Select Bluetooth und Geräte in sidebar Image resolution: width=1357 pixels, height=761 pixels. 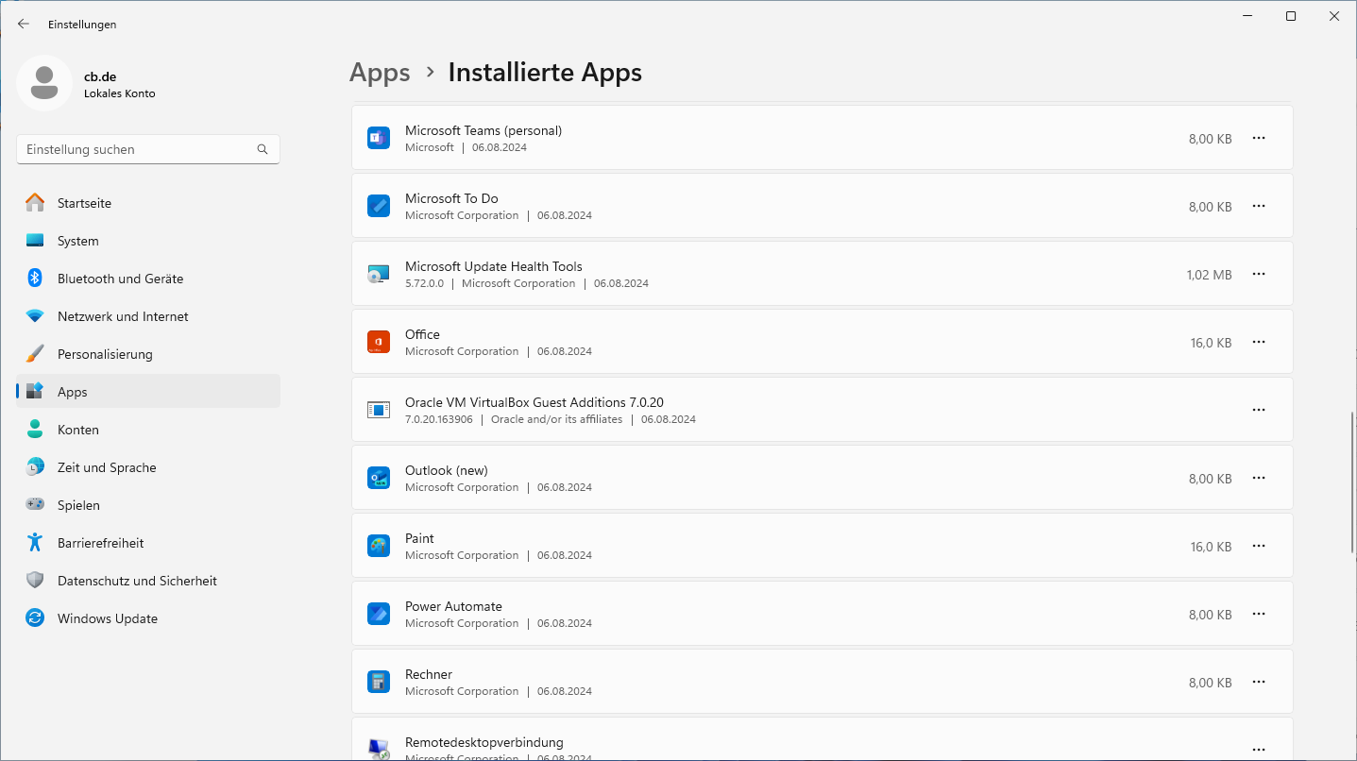tap(120, 279)
